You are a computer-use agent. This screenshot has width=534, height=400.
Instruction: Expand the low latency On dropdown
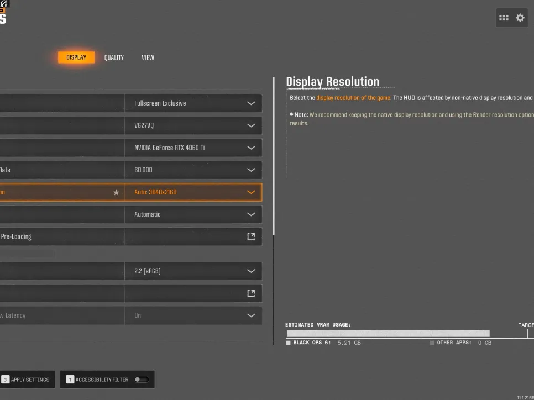(251, 315)
